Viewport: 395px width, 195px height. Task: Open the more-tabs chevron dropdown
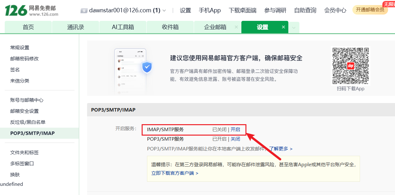point(294,28)
